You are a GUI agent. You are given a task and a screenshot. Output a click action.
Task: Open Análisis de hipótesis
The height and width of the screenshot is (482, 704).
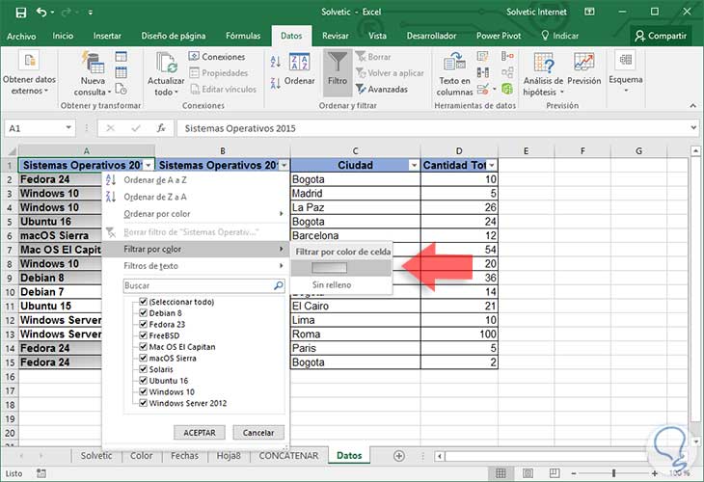pos(543,73)
